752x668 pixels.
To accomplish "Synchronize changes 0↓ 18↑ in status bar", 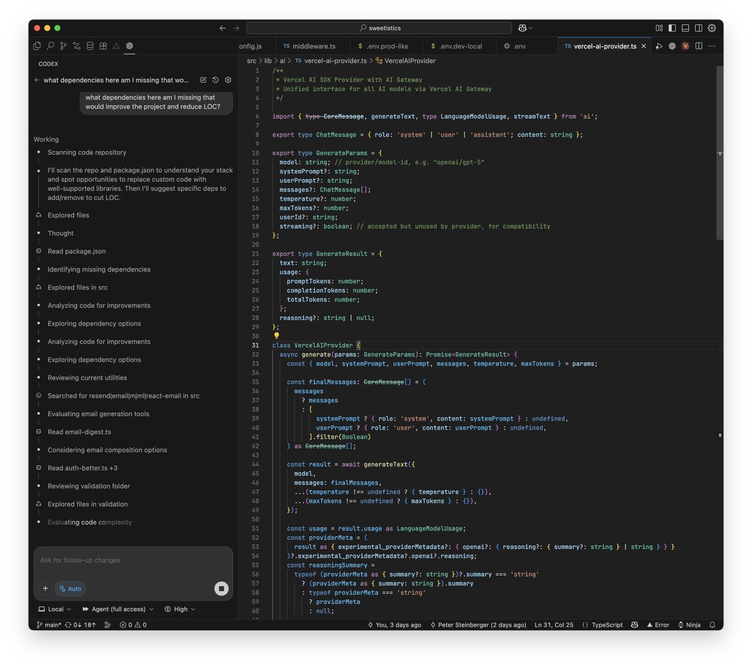I will pos(81,625).
